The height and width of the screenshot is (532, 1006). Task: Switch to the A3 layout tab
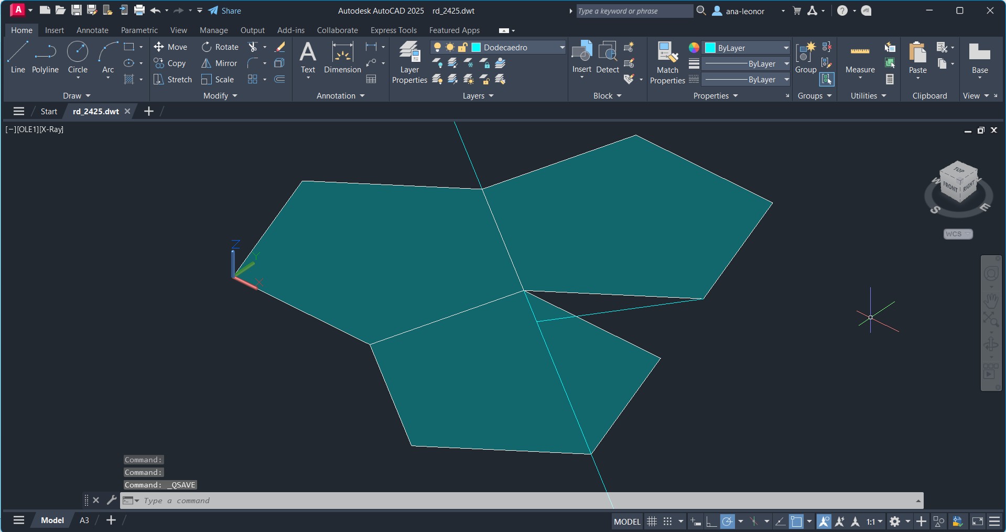click(x=84, y=520)
